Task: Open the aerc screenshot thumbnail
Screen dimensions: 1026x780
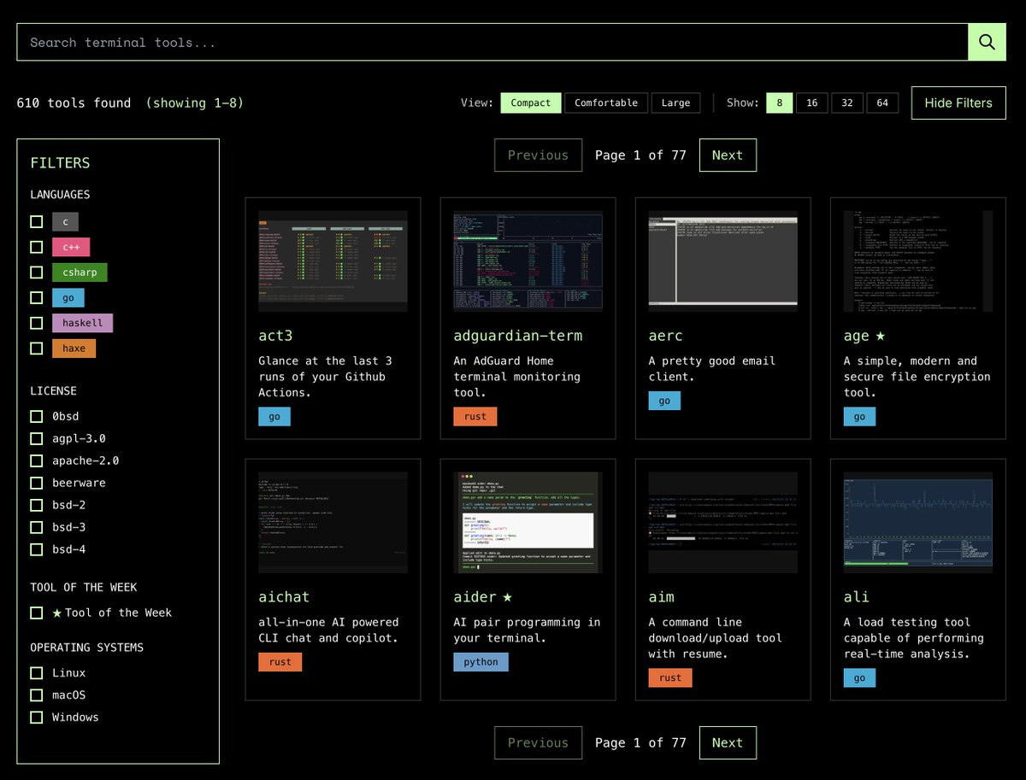Action: click(722, 261)
